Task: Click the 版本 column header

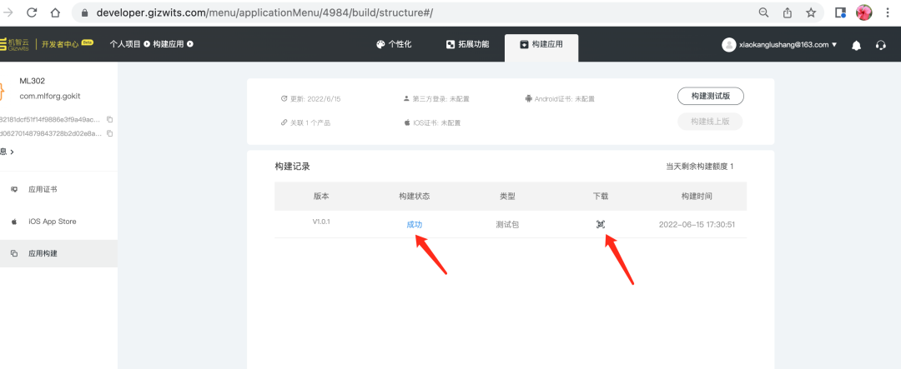Action: pos(321,197)
